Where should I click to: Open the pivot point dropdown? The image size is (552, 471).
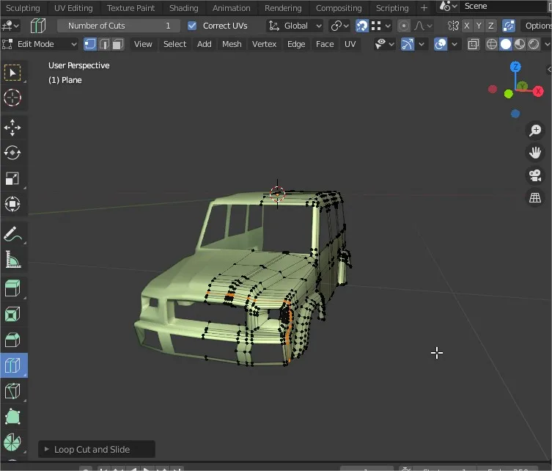click(x=339, y=26)
